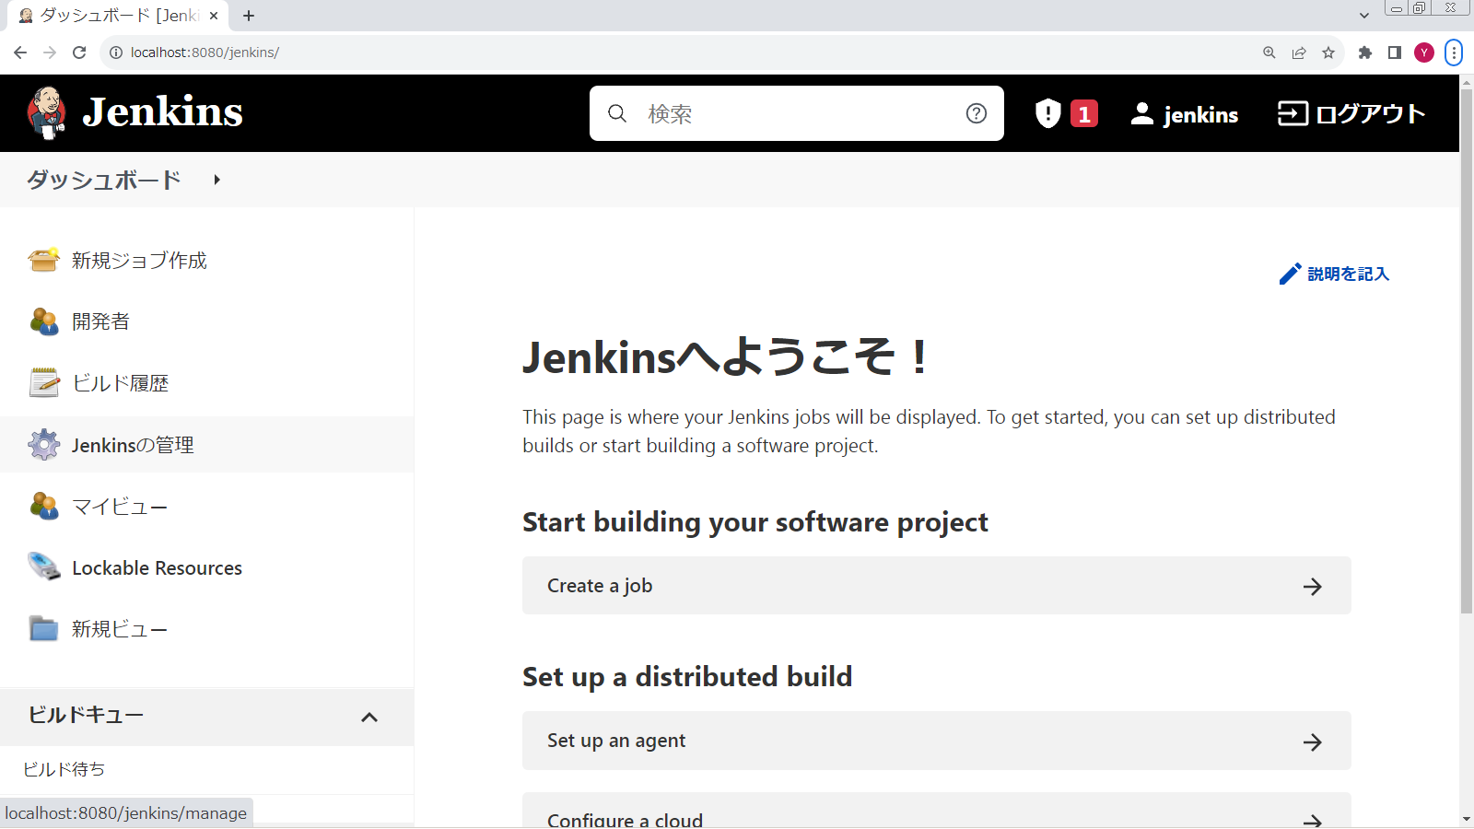
Task: Open the Chrome three-dot menu
Action: pyautogui.click(x=1454, y=53)
